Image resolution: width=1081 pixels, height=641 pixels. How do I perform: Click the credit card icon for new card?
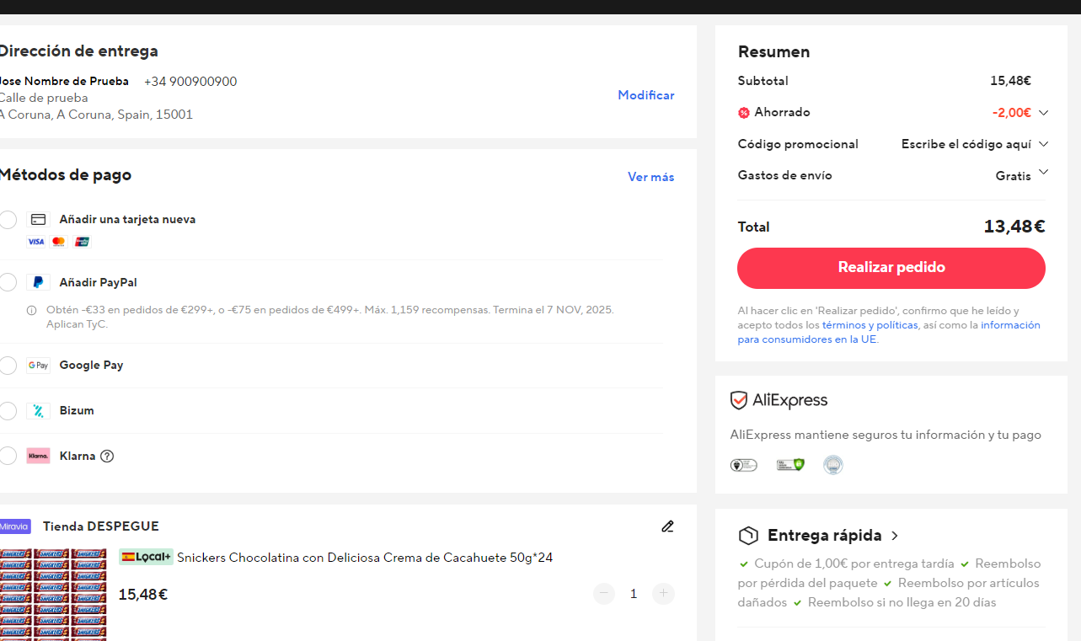(x=38, y=220)
